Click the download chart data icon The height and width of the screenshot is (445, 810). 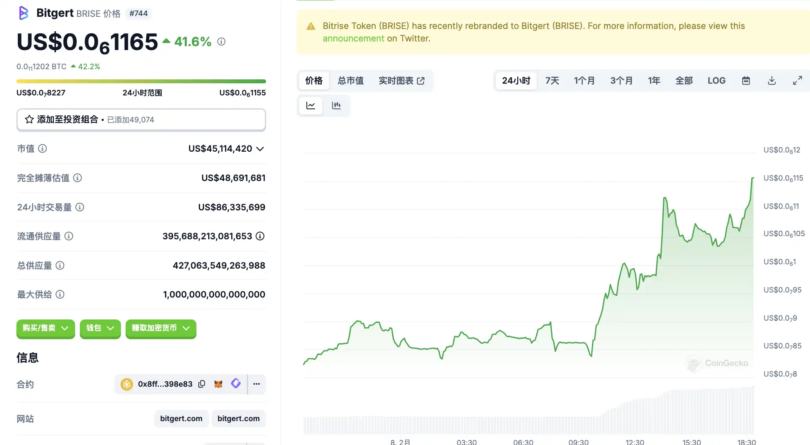tap(772, 81)
